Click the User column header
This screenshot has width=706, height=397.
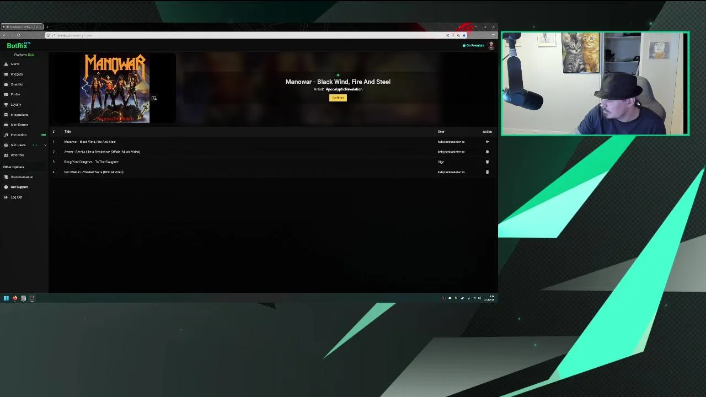point(441,132)
